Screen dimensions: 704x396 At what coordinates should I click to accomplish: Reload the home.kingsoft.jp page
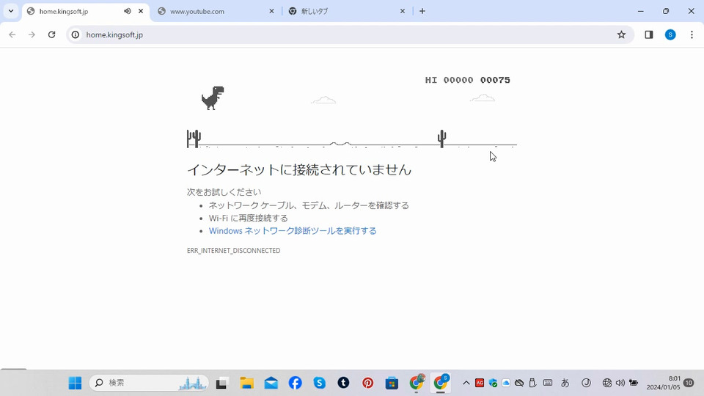(x=51, y=34)
